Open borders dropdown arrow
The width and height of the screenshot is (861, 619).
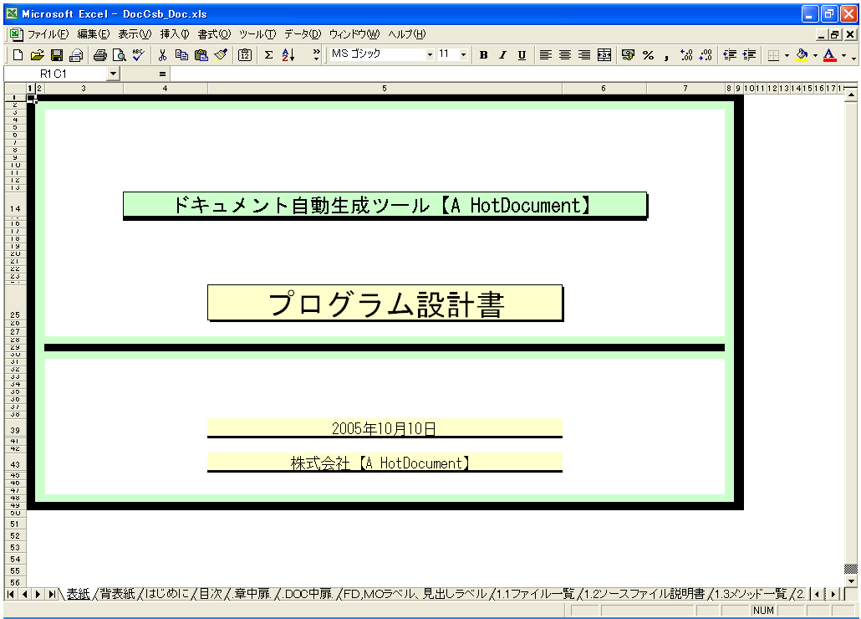tap(787, 55)
